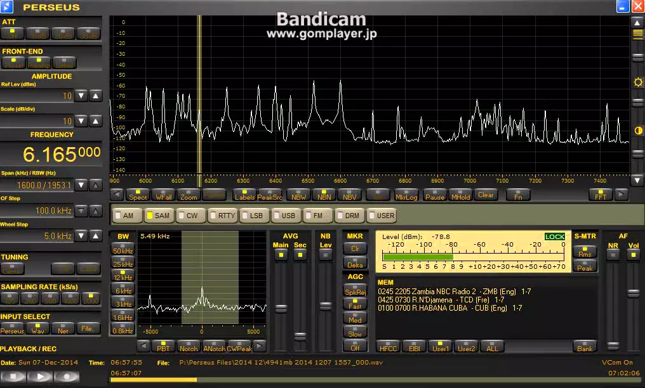Open the MkrLog marker log
This screenshot has width=645, height=388.
406,195
